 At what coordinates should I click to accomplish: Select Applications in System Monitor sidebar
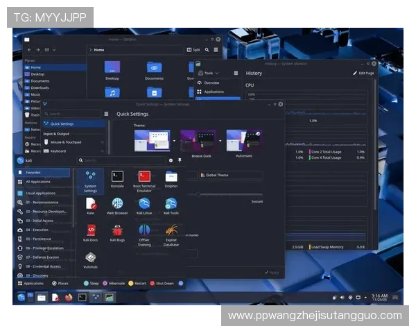218,92
